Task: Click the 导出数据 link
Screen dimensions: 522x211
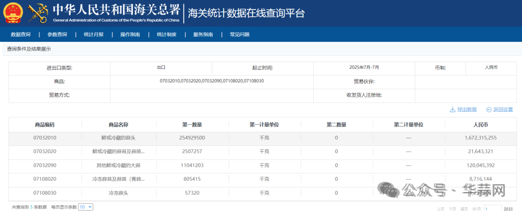Action: tap(467, 109)
